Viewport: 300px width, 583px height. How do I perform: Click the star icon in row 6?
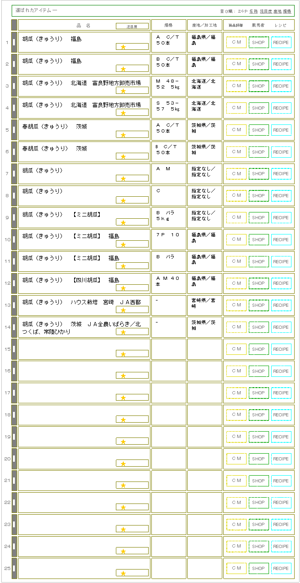[x=124, y=157]
